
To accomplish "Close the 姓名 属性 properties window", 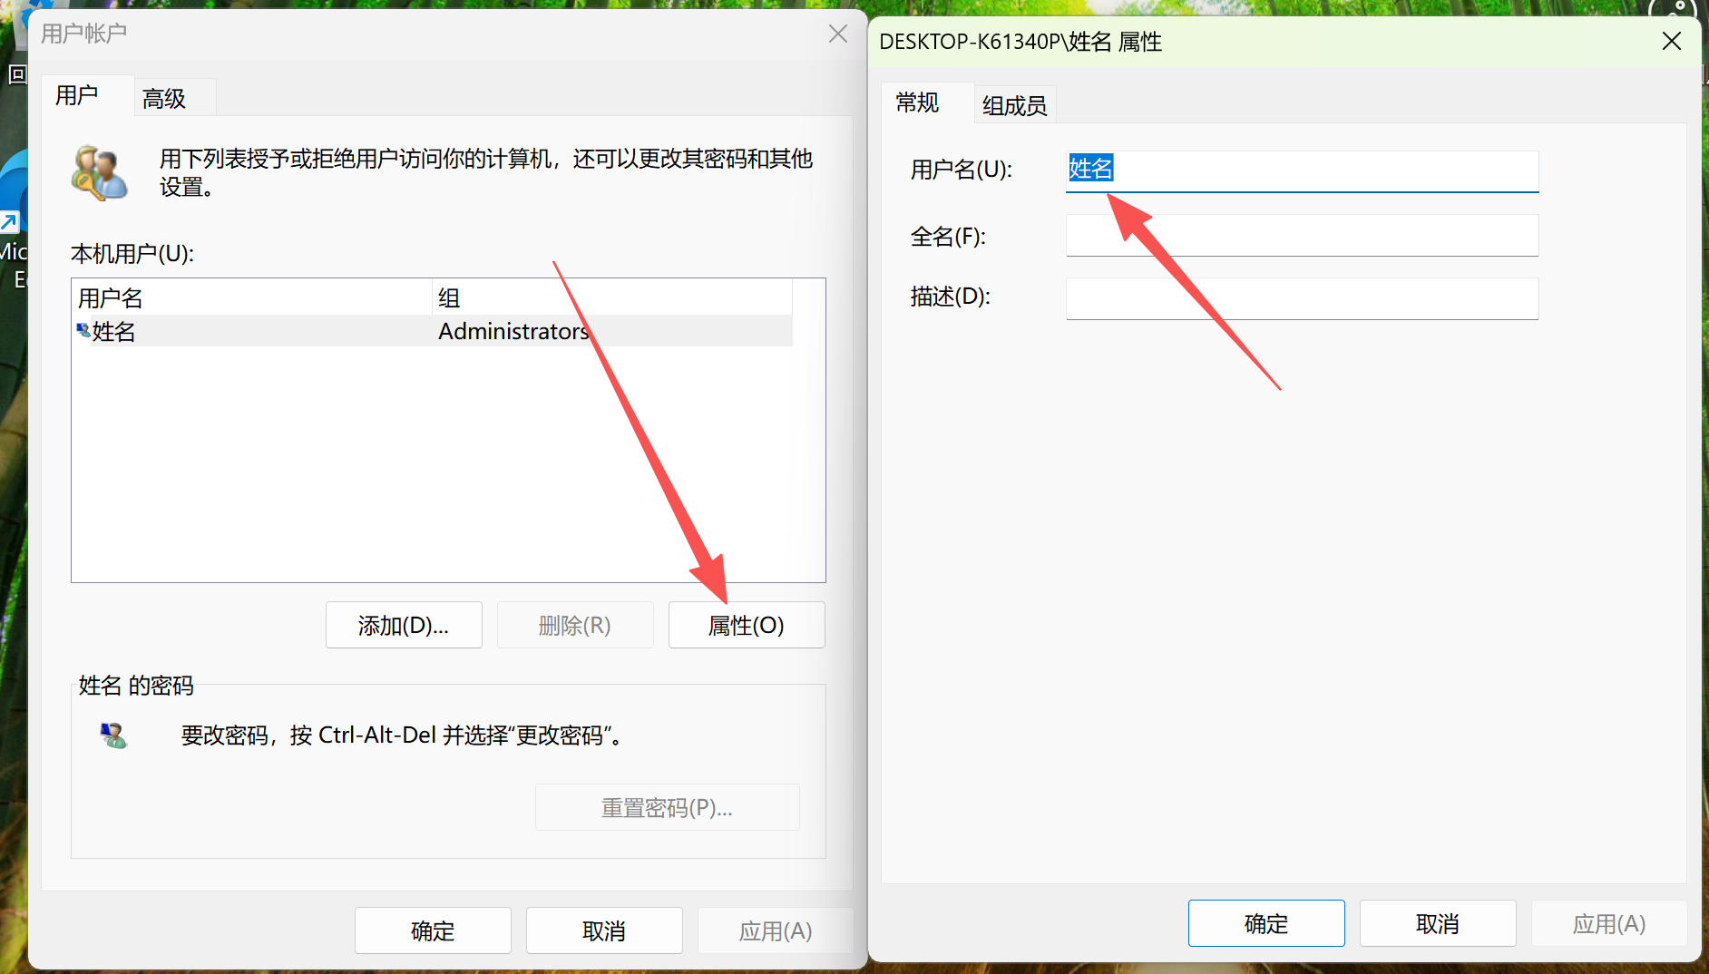I will (x=1671, y=41).
